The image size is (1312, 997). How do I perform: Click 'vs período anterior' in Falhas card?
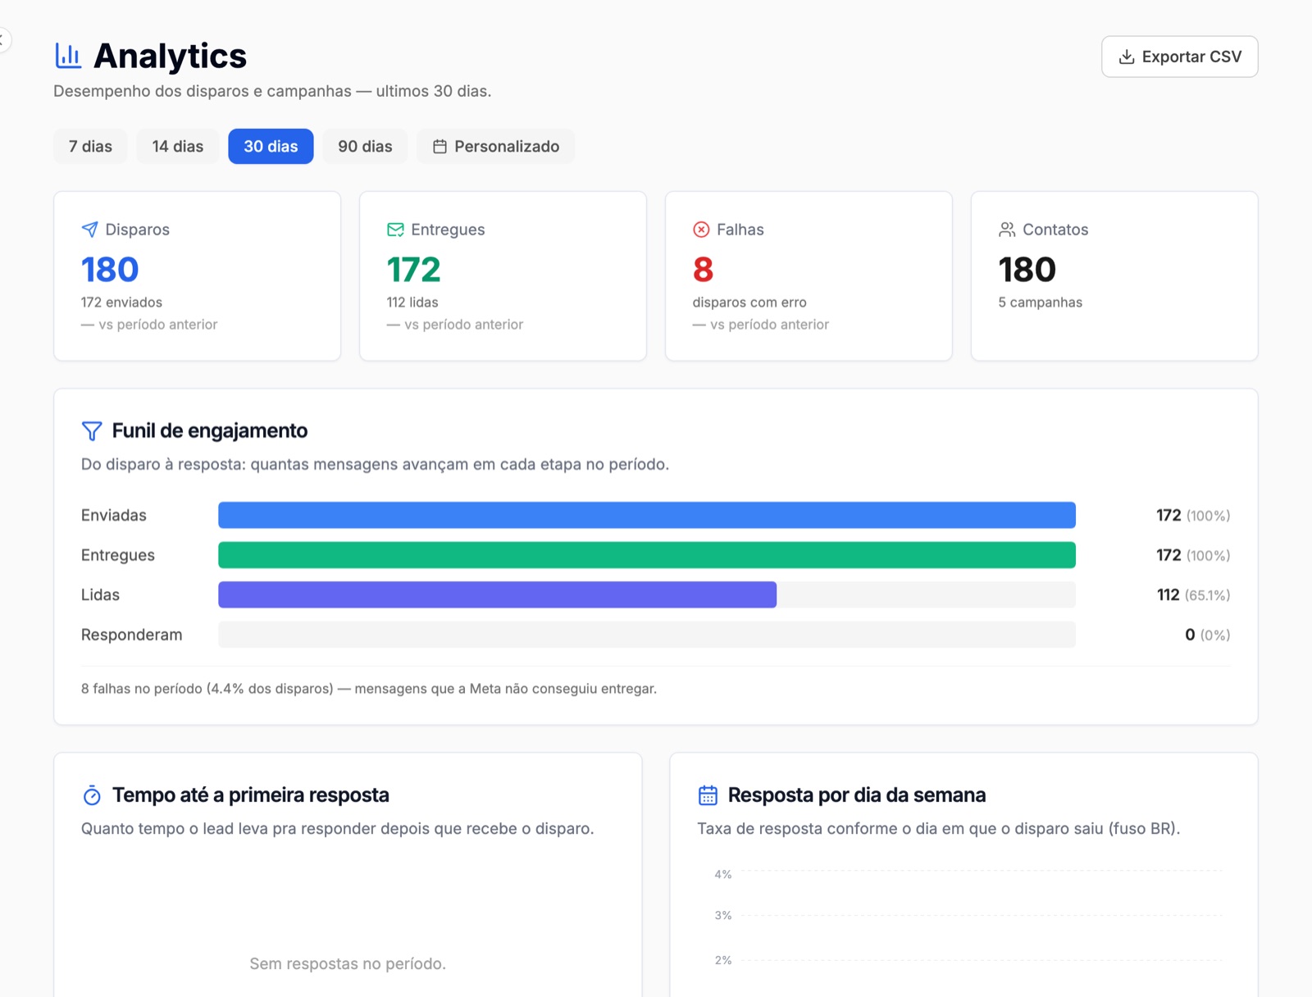point(769,325)
